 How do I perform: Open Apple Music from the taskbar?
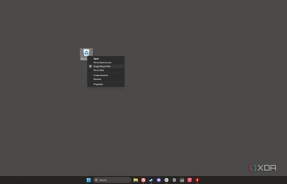(190, 180)
